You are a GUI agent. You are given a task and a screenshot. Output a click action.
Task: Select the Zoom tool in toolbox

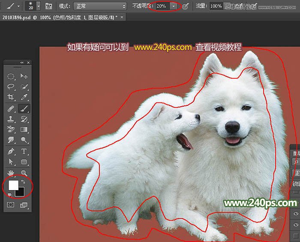click(24, 173)
